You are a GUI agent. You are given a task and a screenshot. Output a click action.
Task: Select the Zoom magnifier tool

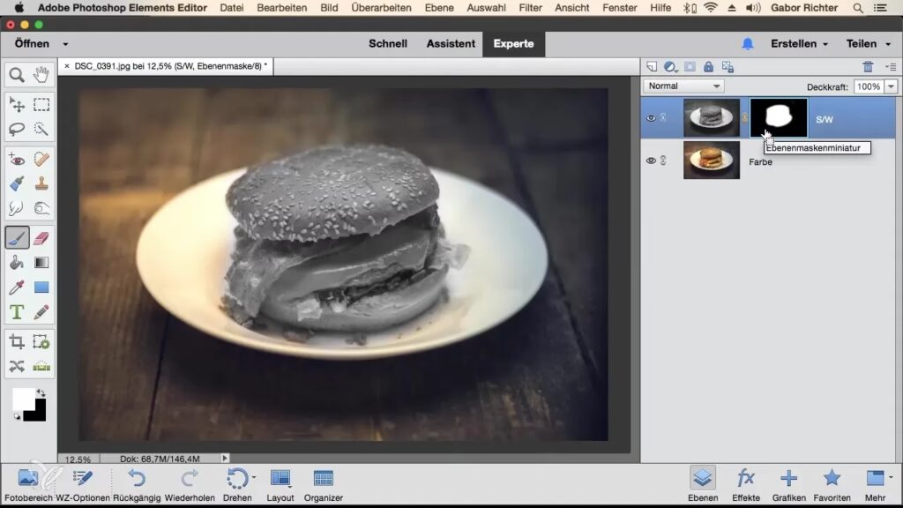[17, 75]
